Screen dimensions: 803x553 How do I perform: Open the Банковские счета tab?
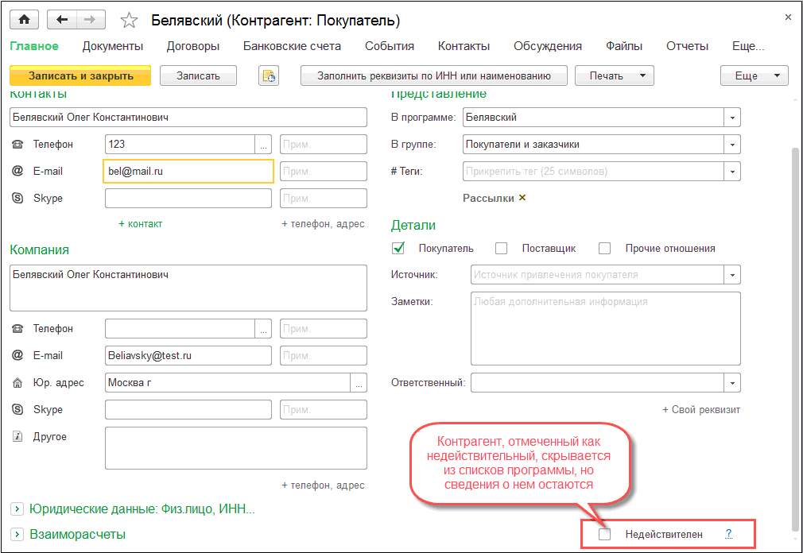(292, 46)
